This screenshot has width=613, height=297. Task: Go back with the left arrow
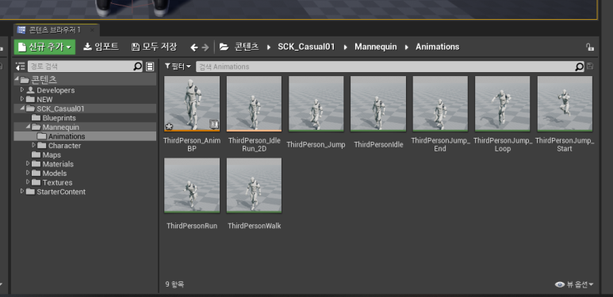[194, 48]
